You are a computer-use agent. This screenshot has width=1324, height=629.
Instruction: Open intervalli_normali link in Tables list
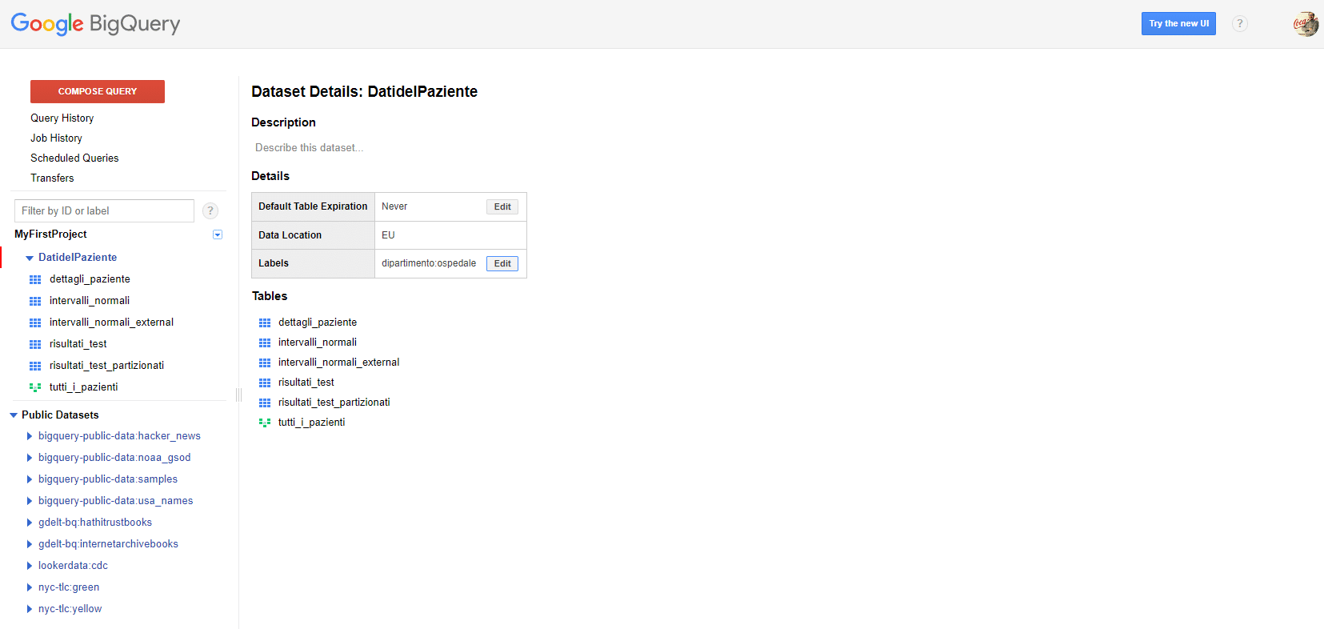318,342
